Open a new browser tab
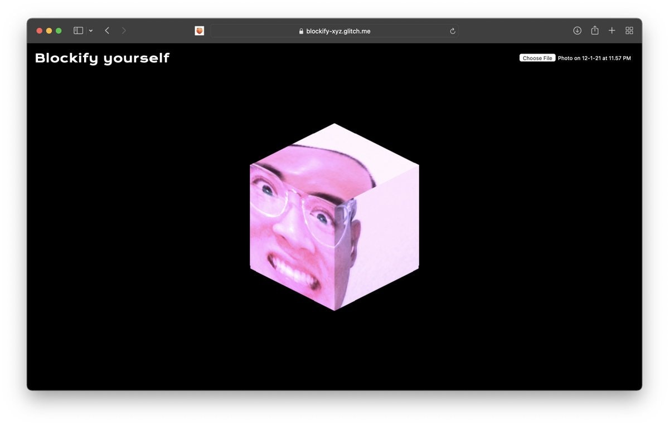The width and height of the screenshot is (669, 426). tap(612, 31)
